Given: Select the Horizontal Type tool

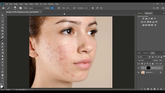Looking at the screenshot, I should (x=2, y=66).
